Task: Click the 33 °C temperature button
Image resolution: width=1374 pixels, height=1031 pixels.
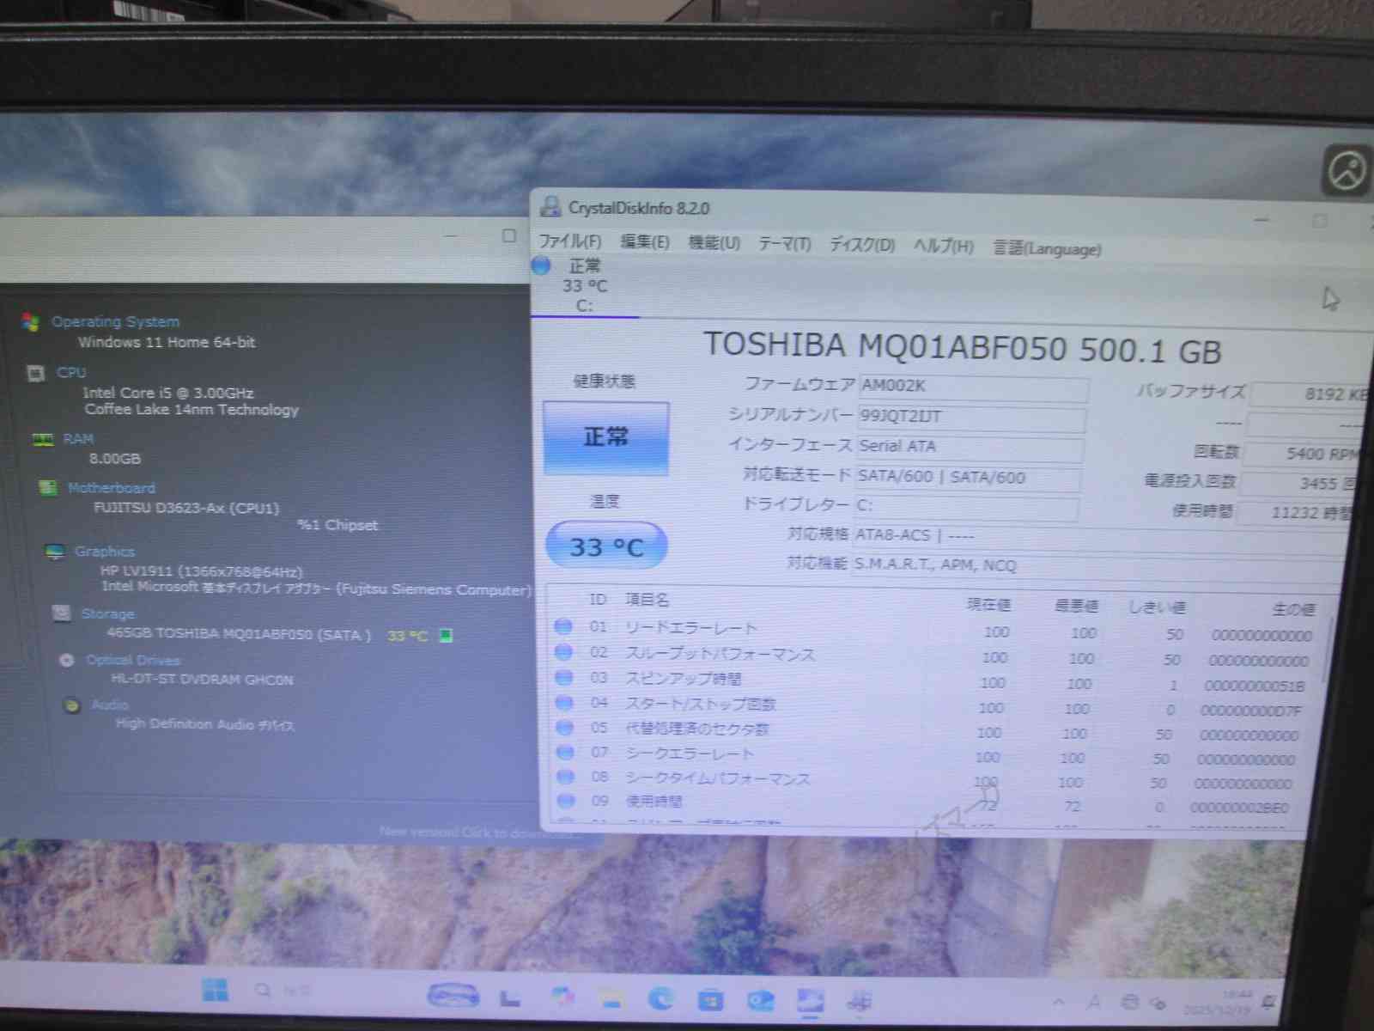Action: [606, 546]
